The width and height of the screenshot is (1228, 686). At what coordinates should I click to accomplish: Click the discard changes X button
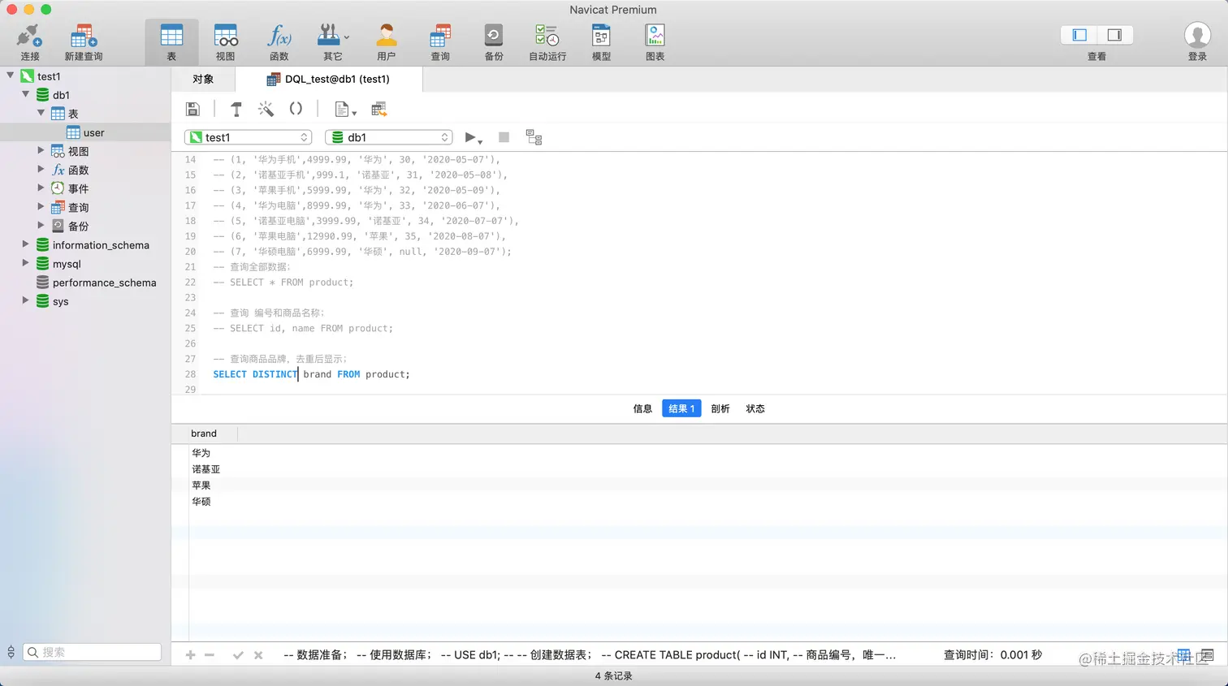pos(258,655)
